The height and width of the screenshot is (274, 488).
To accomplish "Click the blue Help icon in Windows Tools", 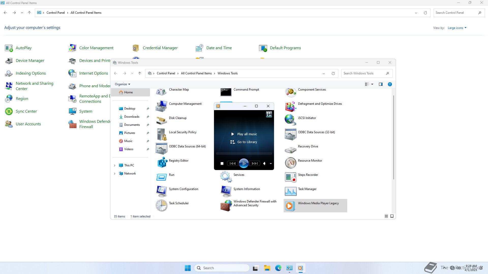I will tap(390, 84).
